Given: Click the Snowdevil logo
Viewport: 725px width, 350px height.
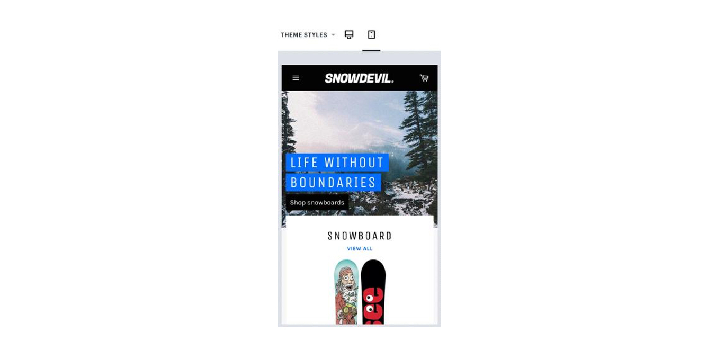Looking at the screenshot, I should point(359,78).
